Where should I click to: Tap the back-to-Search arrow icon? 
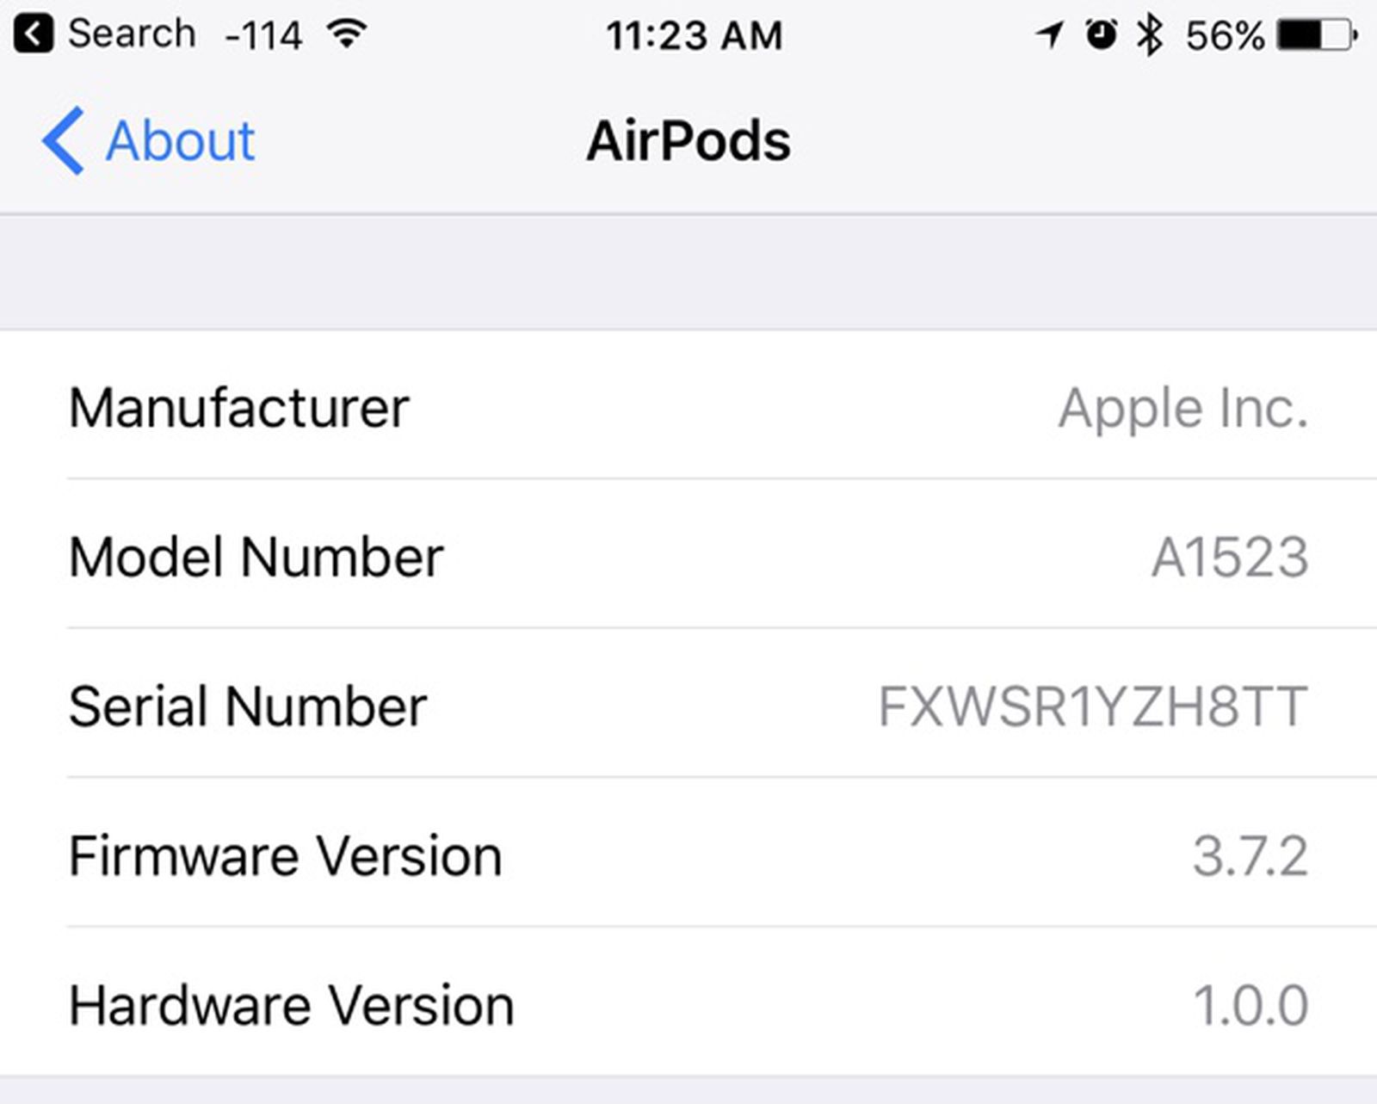click(x=33, y=34)
